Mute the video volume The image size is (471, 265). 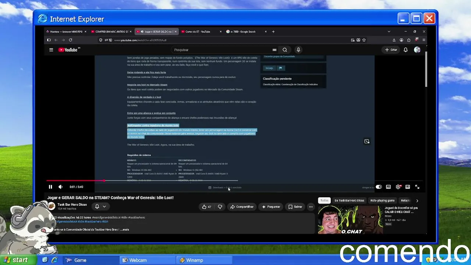pyautogui.click(x=60, y=187)
